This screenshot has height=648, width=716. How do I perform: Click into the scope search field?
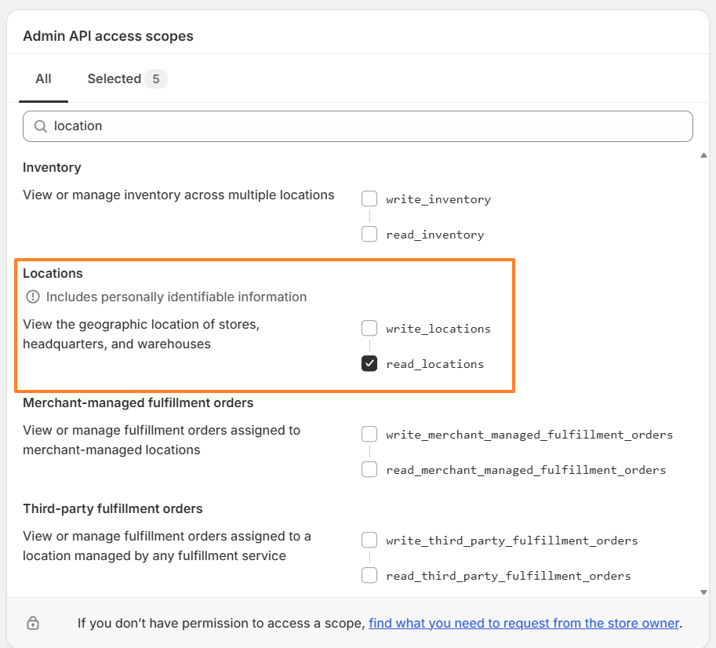pyautogui.click(x=369, y=126)
